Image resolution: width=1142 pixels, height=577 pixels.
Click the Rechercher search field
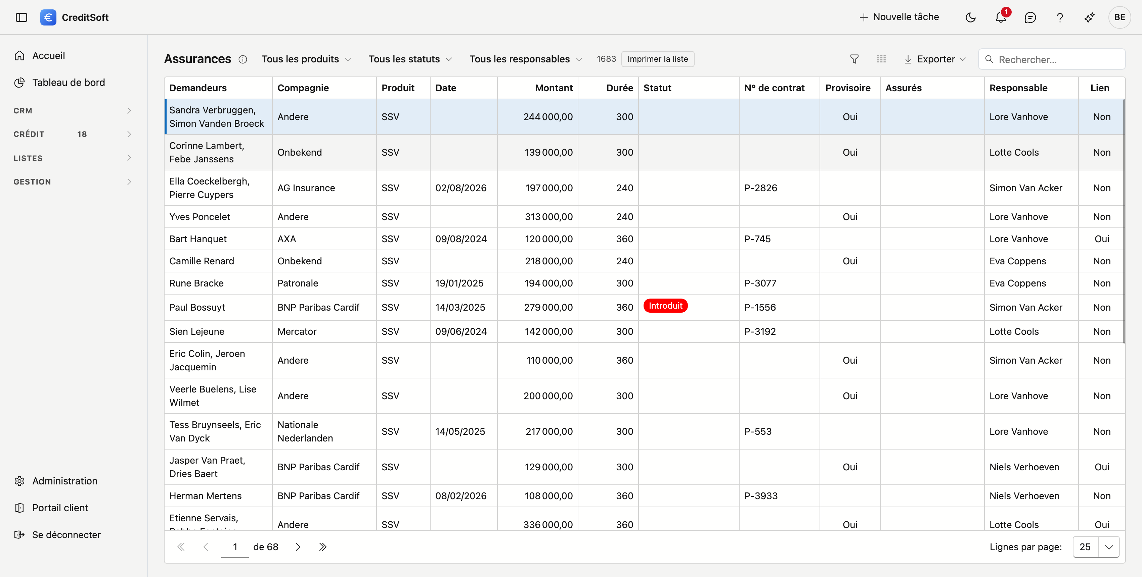point(1051,59)
